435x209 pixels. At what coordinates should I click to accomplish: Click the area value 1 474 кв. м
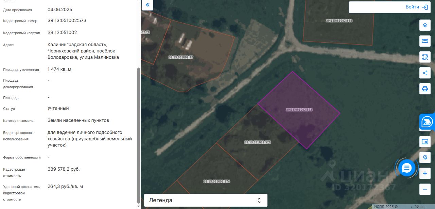coord(59,69)
